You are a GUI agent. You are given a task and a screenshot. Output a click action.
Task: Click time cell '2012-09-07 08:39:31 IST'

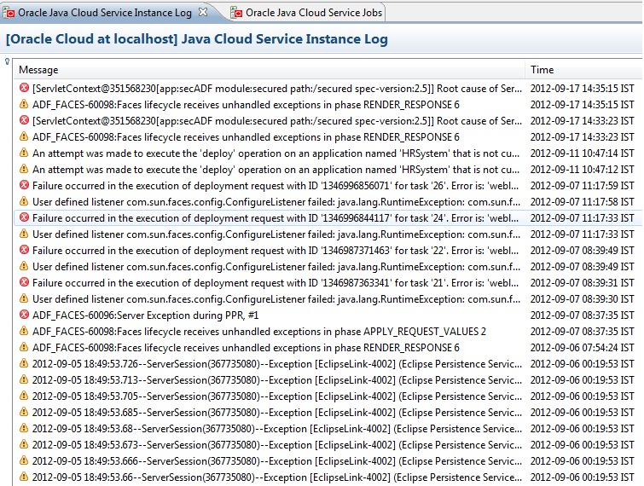[582, 283]
